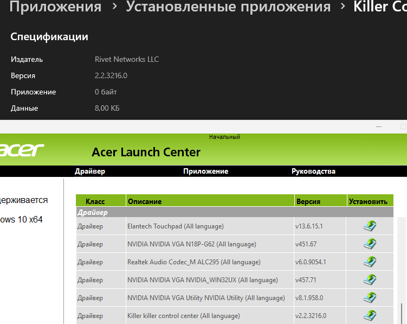This screenshot has width=407, height=324.
Task: Install the Killer control center driver
Action: pyautogui.click(x=370, y=315)
